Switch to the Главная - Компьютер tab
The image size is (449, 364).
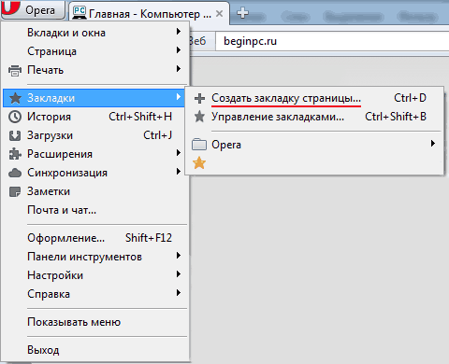coord(150,14)
